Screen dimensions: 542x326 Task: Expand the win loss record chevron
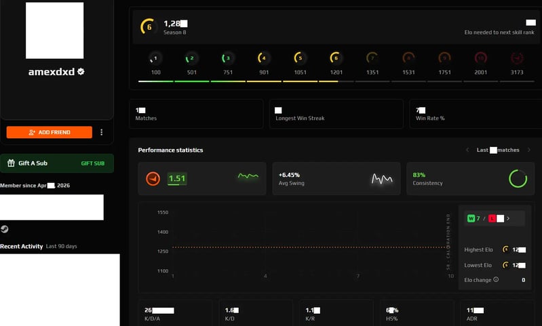click(508, 218)
